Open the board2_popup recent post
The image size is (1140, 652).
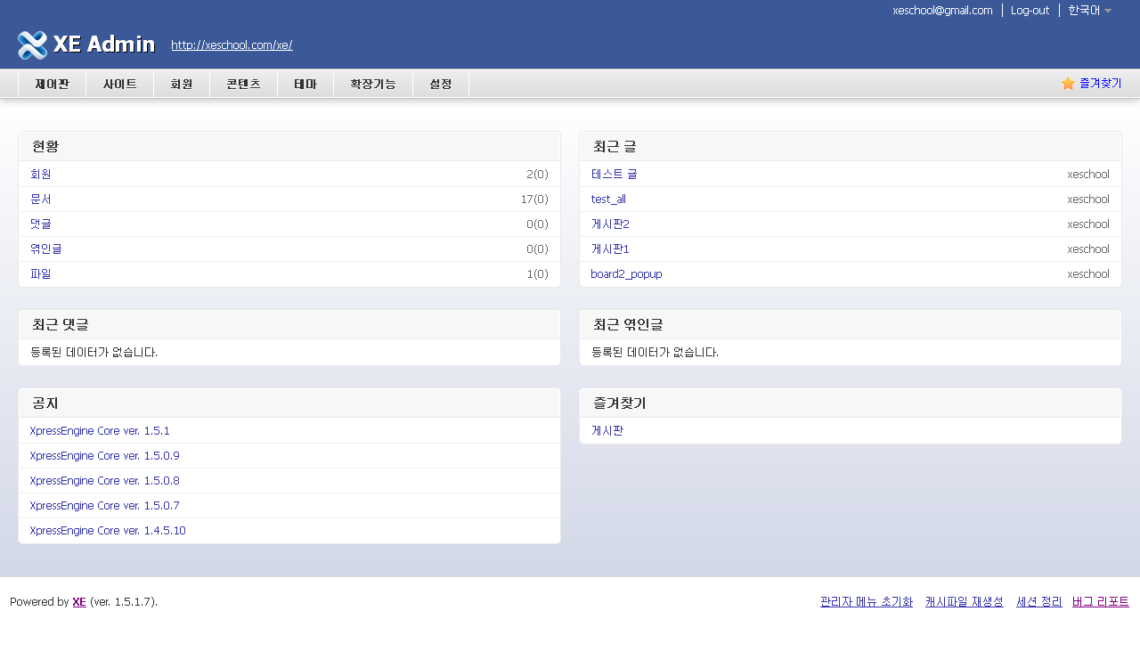tap(626, 273)
